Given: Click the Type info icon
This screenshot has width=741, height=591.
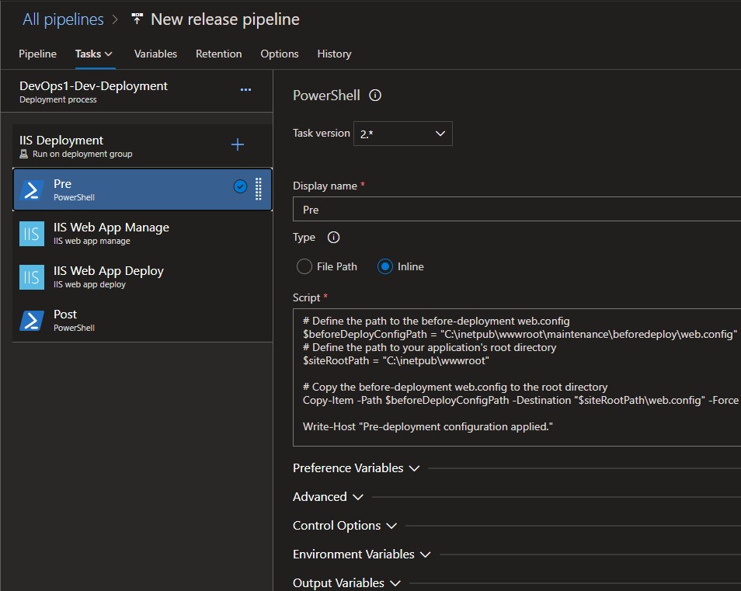Looking at the screenshot, I should pos(334,237).
